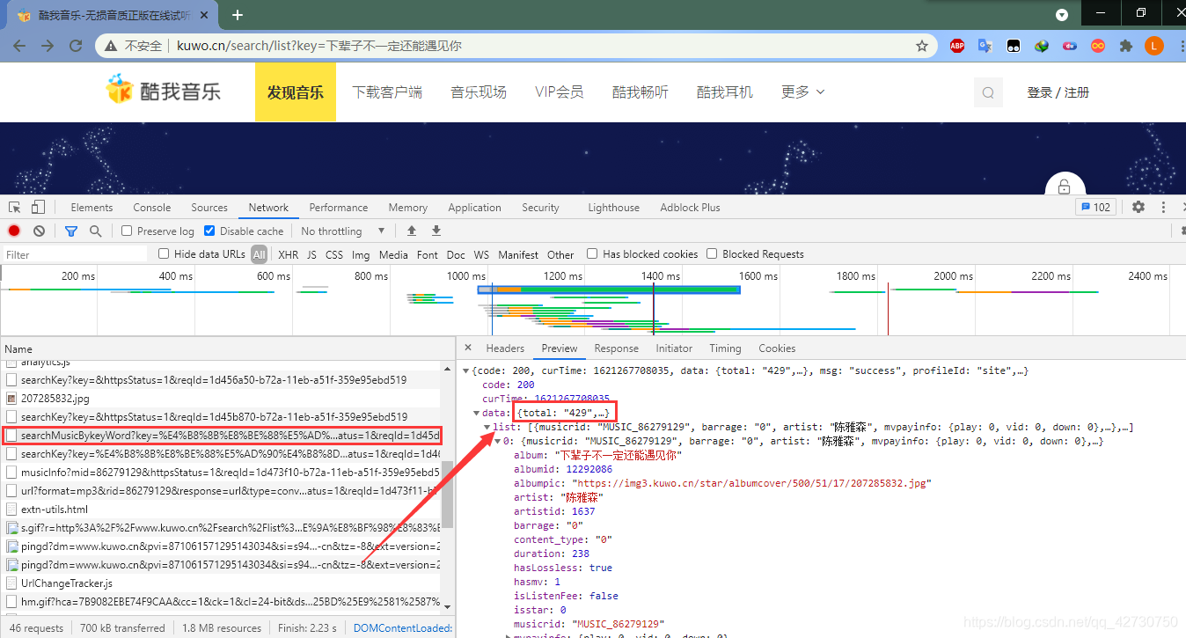Select the Img filter type
Screen dimensions: 1186x638
pyautogui.click(x=361, y=254)
